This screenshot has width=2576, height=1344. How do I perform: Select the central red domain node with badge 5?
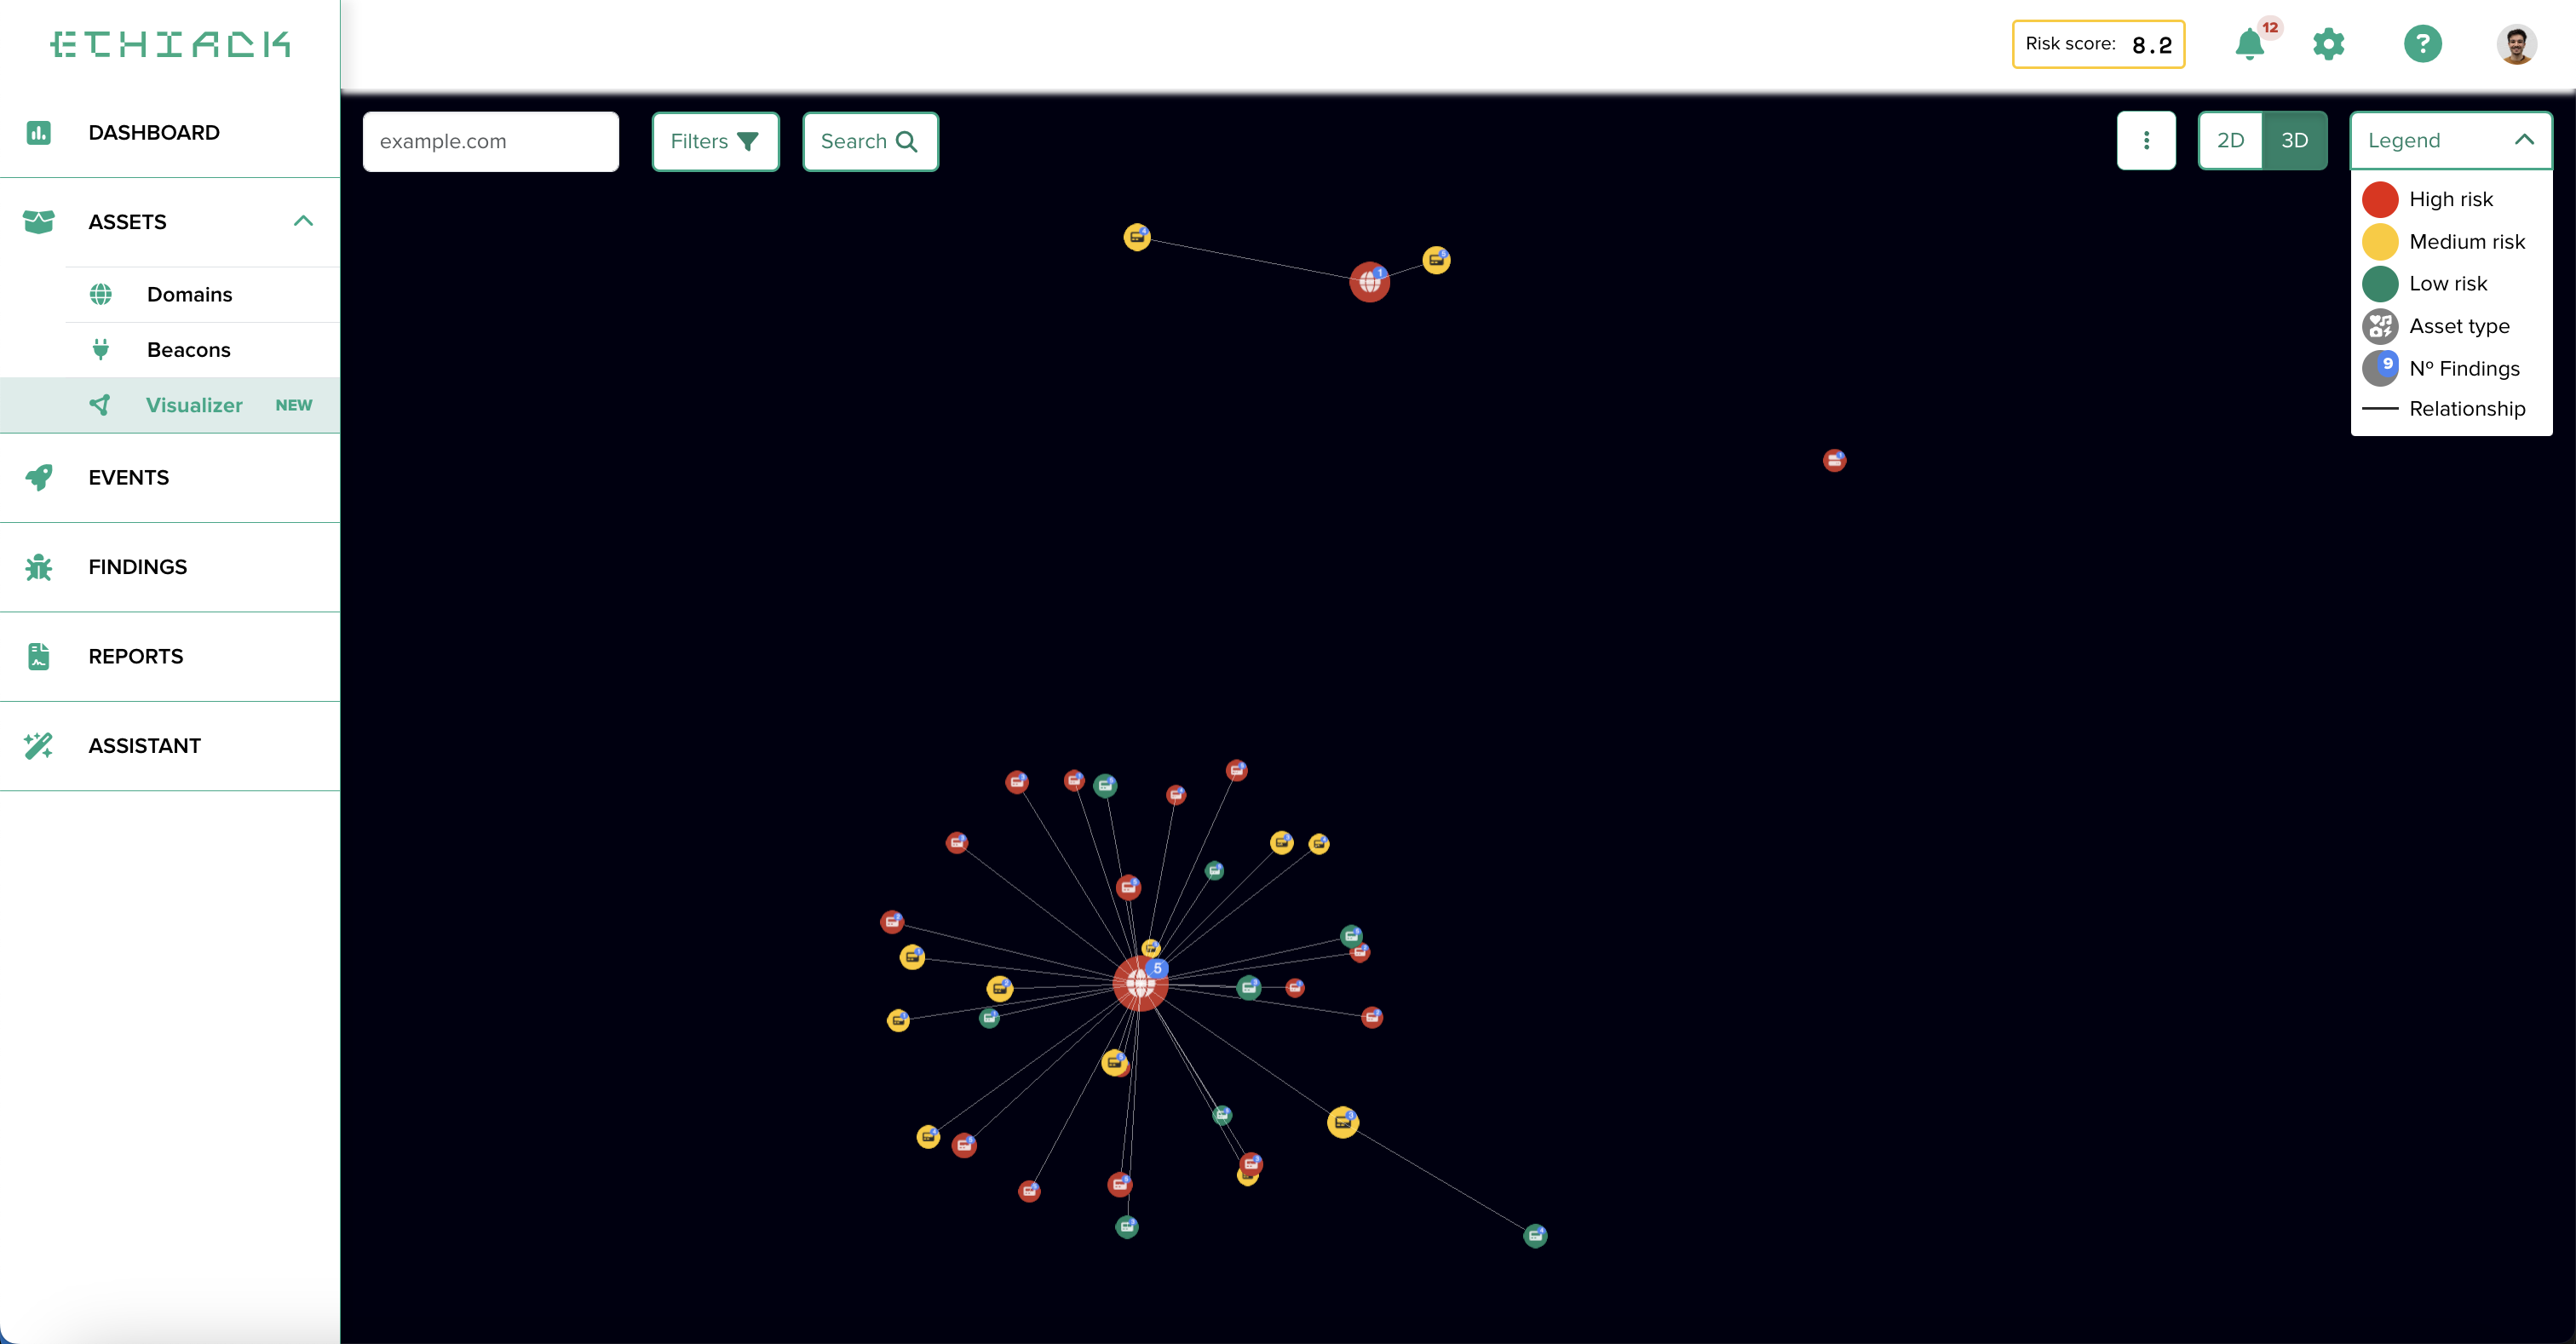pyautogui.click(x=1140, y=983)
